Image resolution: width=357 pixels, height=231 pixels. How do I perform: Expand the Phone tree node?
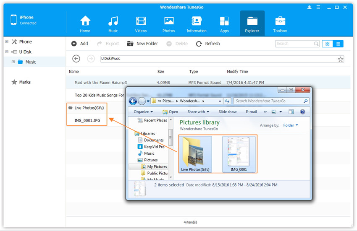[x=7, y=42]
